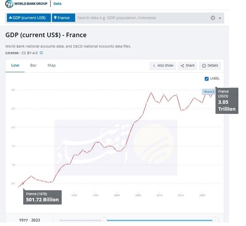Image resolution: width=246 pixels, height=226 pixels.
Task: Switch to the Line chart tab
Action: click(15, 65)
